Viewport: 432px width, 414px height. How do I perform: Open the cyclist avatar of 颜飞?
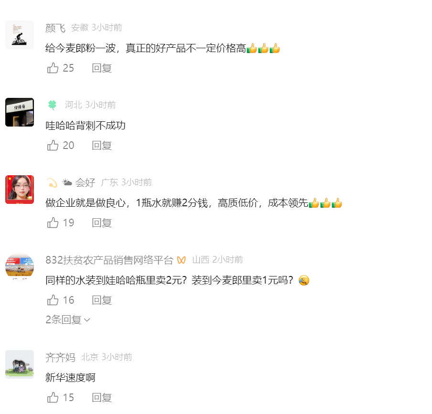tap(20, 35)
